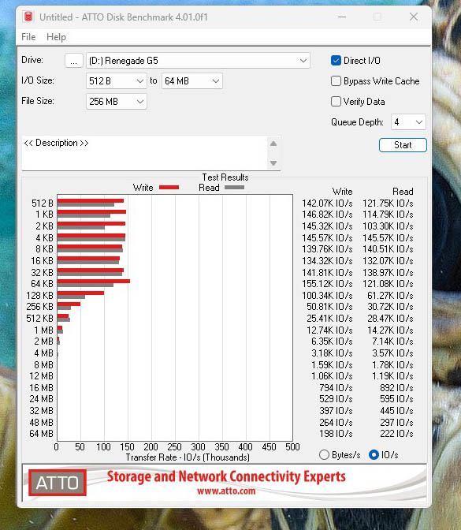Click the 61.27K IO/s read value

pyautogui.click(x=390, y=296)
